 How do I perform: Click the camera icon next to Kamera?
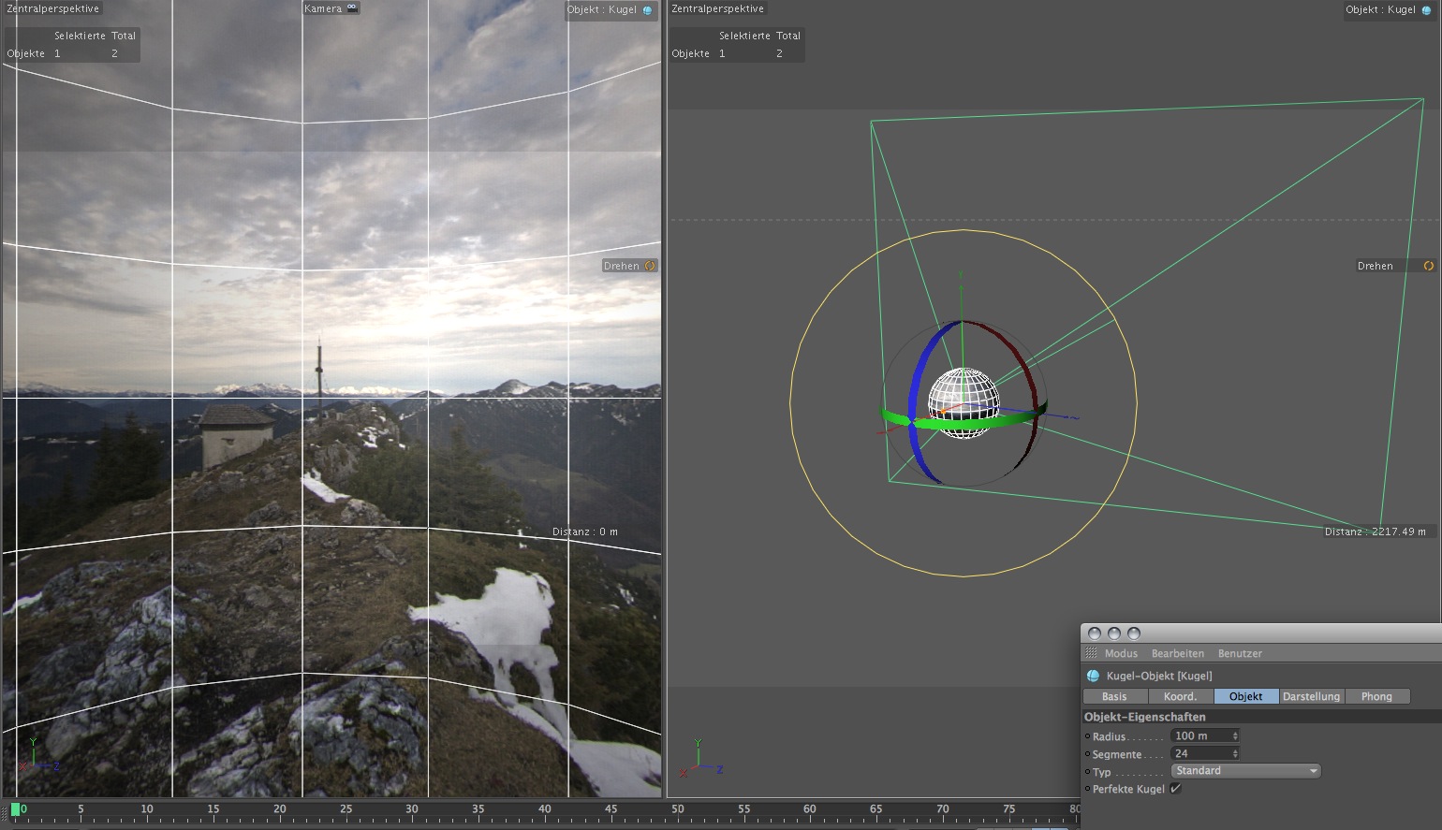[352, 8]
